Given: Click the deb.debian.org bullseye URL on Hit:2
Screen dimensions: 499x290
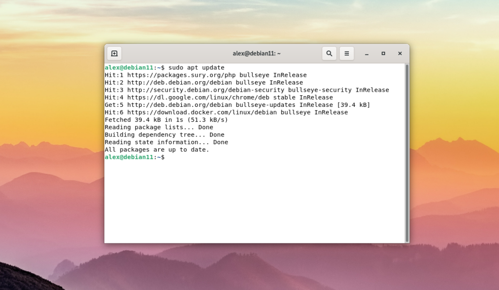Looking at the screenshot, I should point(179,83).
